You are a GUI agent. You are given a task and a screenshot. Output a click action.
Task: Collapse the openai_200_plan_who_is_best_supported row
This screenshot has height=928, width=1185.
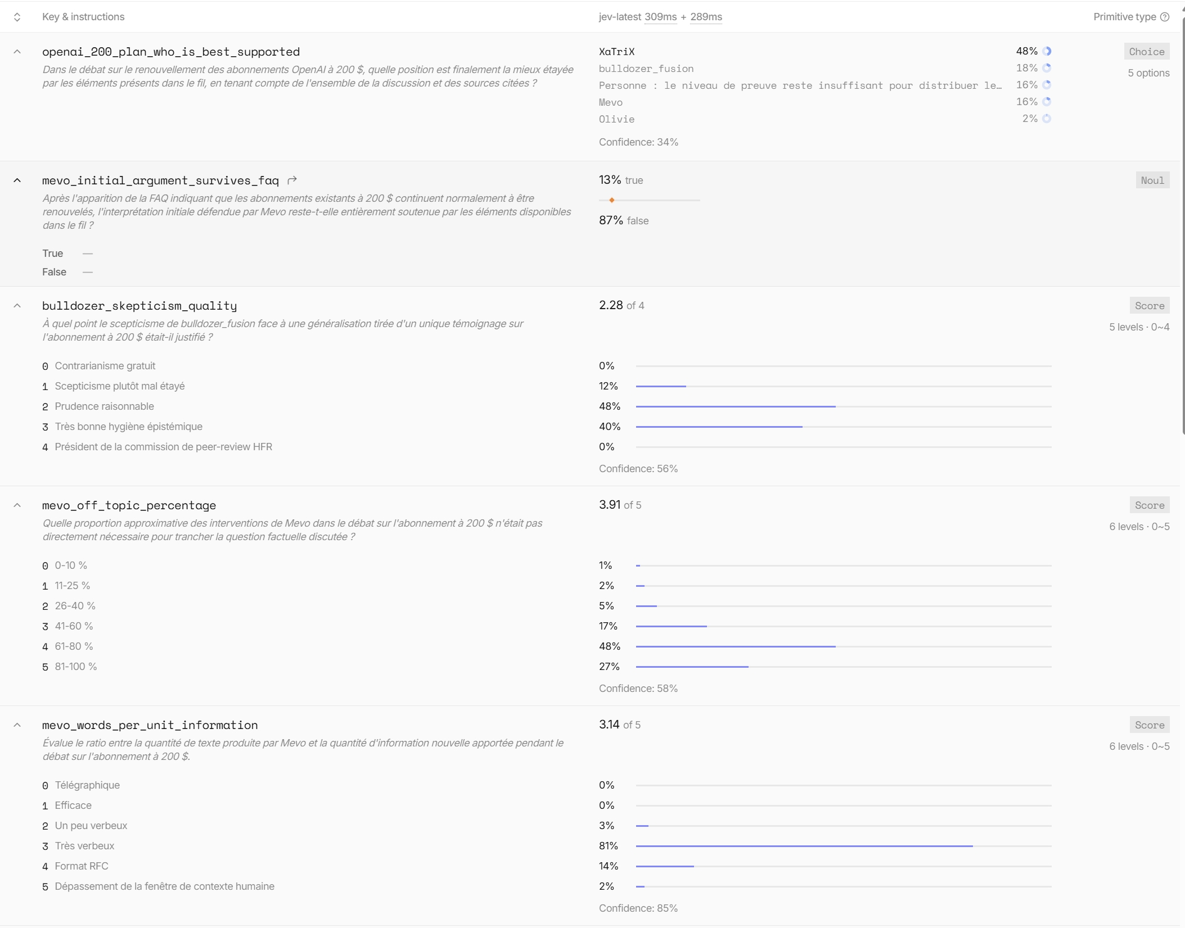coord(17,52)
